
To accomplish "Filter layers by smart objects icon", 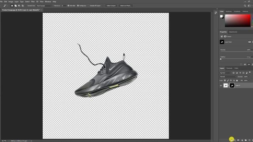I will coord(247,73).
